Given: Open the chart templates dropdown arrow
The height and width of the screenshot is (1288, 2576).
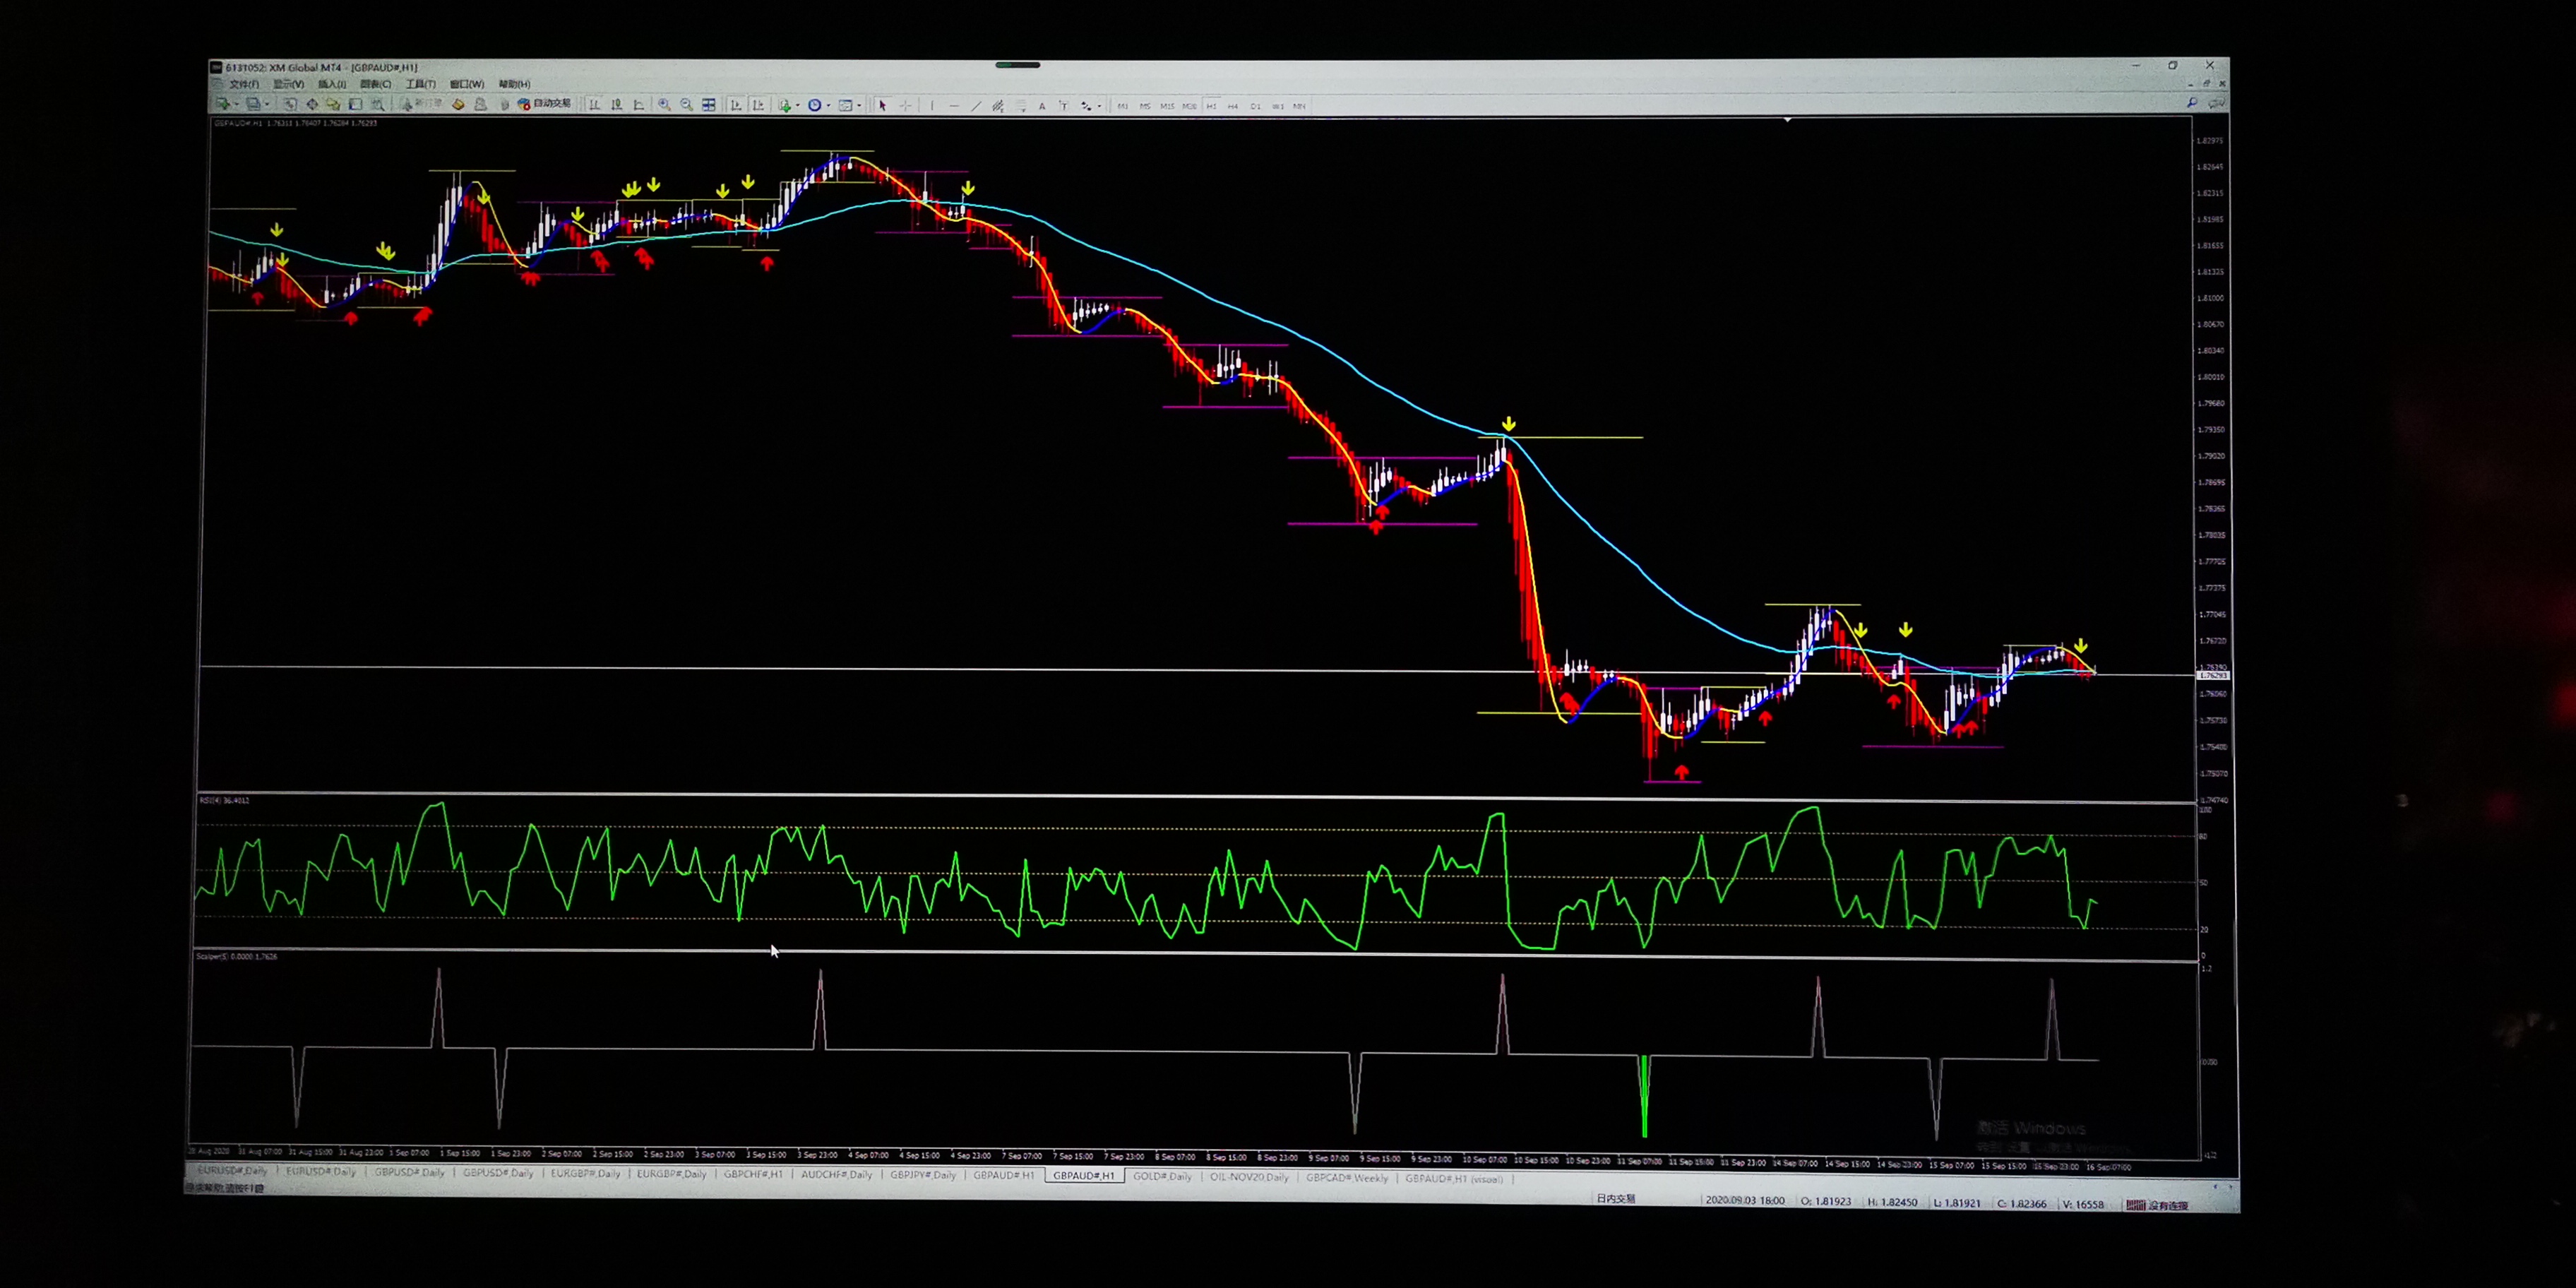Looking at the screenshot, I should [859, 106].
